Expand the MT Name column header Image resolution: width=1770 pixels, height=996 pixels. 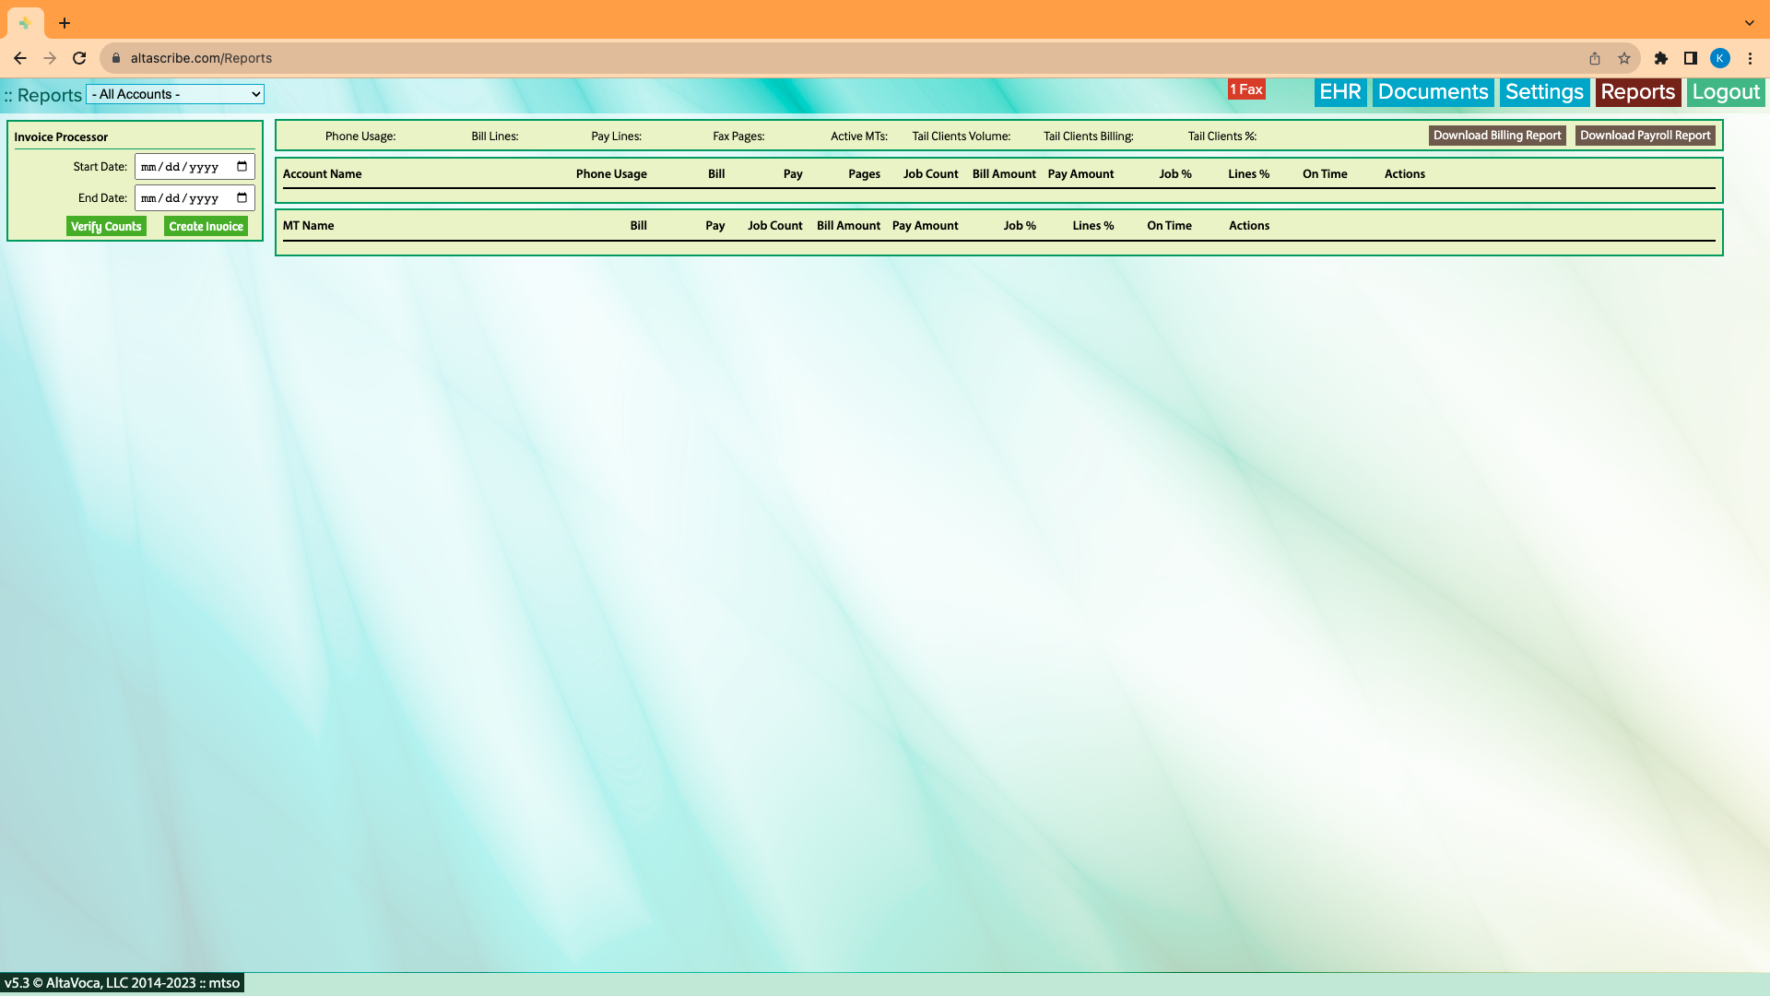(308, 225)
